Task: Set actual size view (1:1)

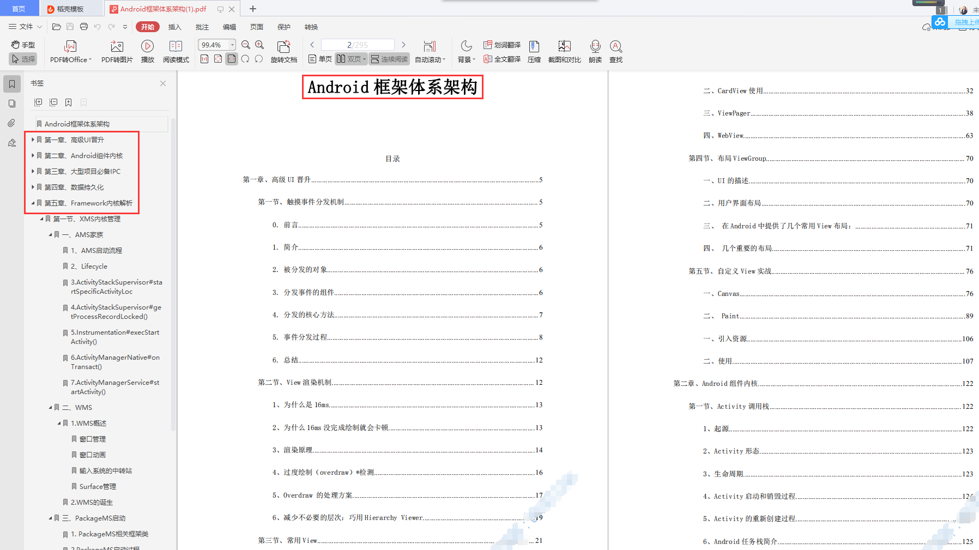Action: pos(204,59)
